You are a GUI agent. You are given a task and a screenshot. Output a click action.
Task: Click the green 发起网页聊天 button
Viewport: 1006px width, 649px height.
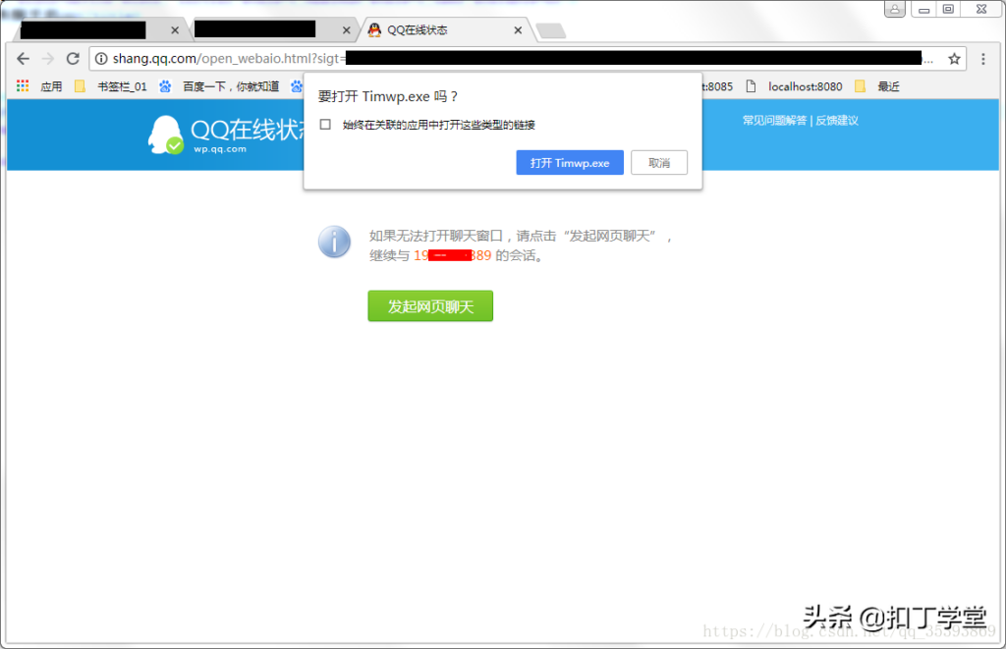pos(430,305)
